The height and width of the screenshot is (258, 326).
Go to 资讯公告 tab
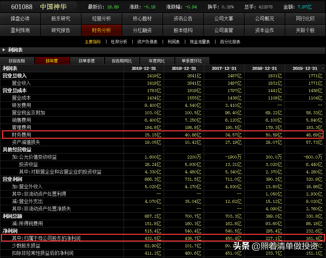[183, 19]
